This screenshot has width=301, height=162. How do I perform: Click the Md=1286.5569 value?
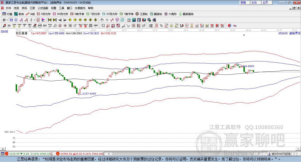click(x=74, y=33)
